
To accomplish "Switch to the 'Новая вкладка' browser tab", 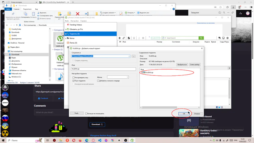I will (x=22, y=2).
